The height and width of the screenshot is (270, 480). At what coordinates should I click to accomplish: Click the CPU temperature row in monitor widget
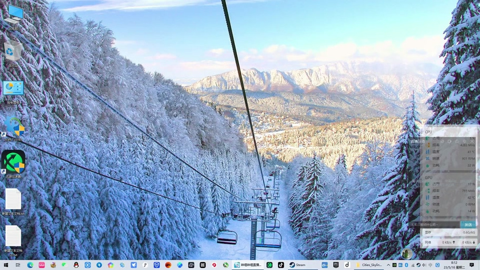click(x=449, y=152)
